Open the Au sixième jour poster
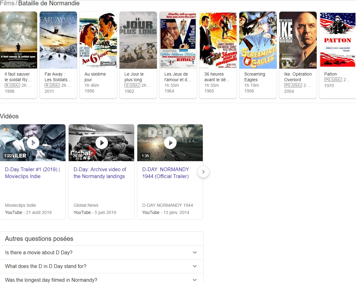 98,40
